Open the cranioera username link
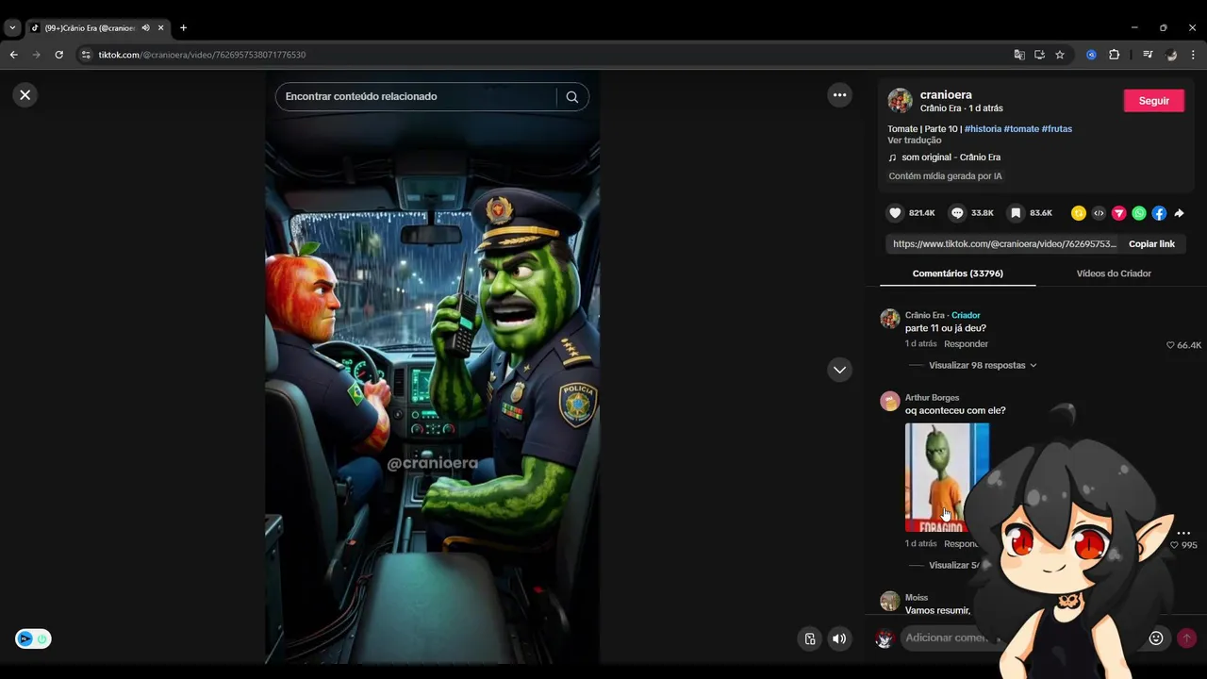This screenshot has width=1207, height=679. [946, 94]
